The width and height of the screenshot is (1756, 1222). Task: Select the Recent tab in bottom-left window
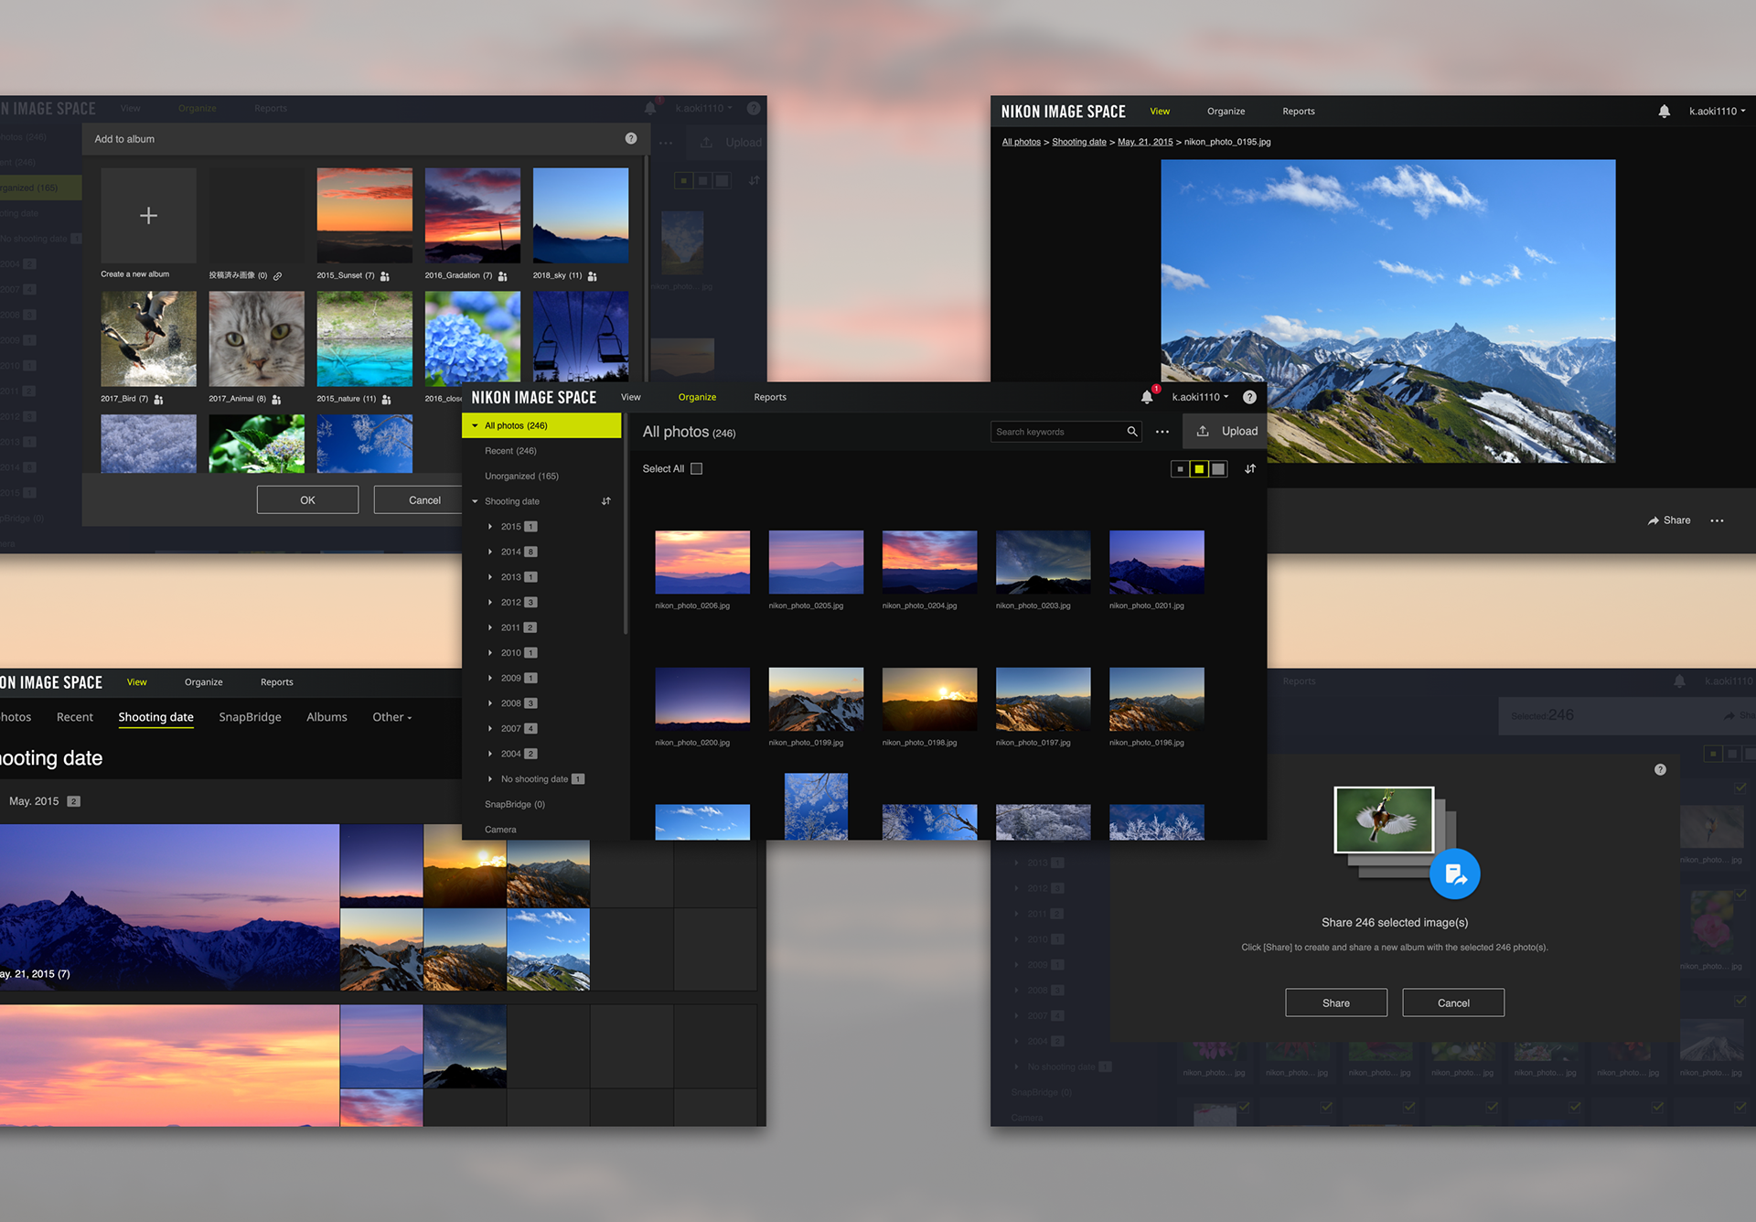click(75, 717)
